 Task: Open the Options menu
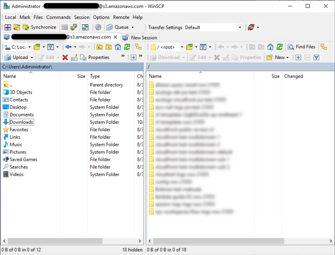click(101, 17)
